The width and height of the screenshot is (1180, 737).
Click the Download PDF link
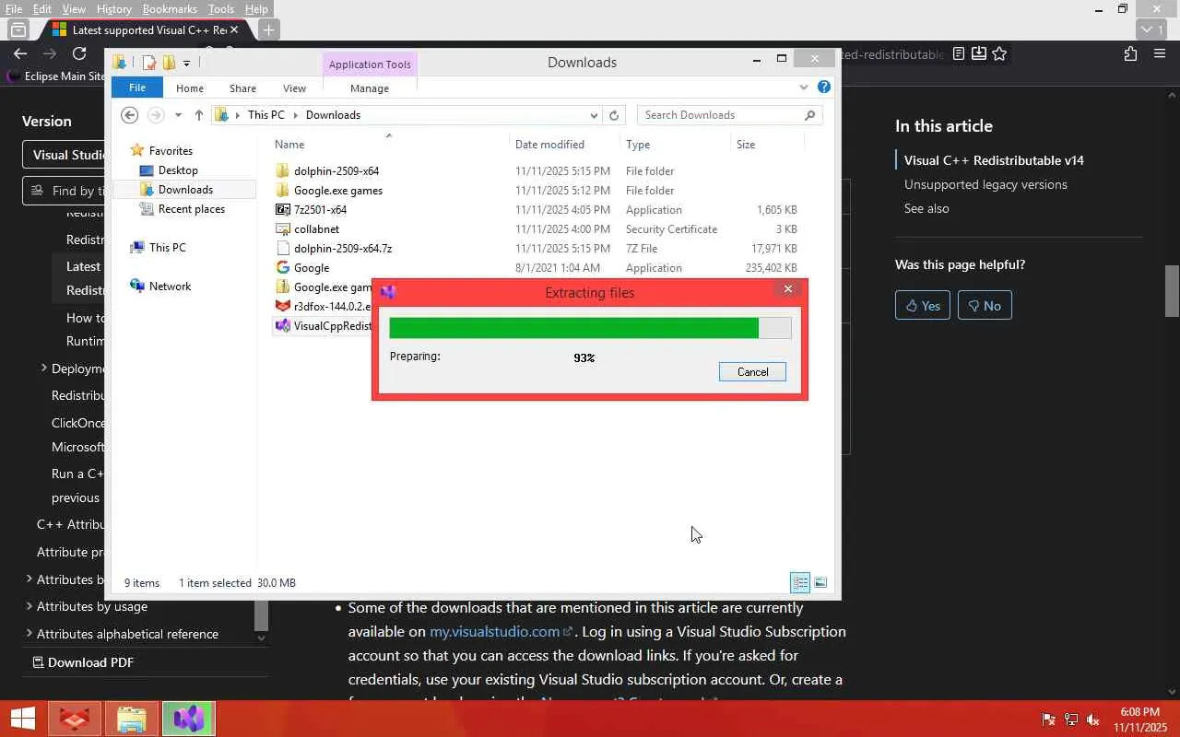83,662
